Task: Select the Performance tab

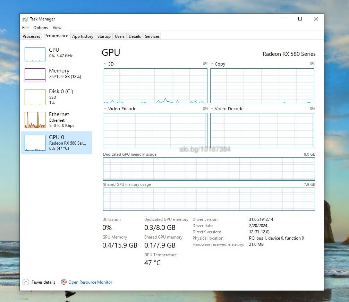Action: [x=56, y=36]
